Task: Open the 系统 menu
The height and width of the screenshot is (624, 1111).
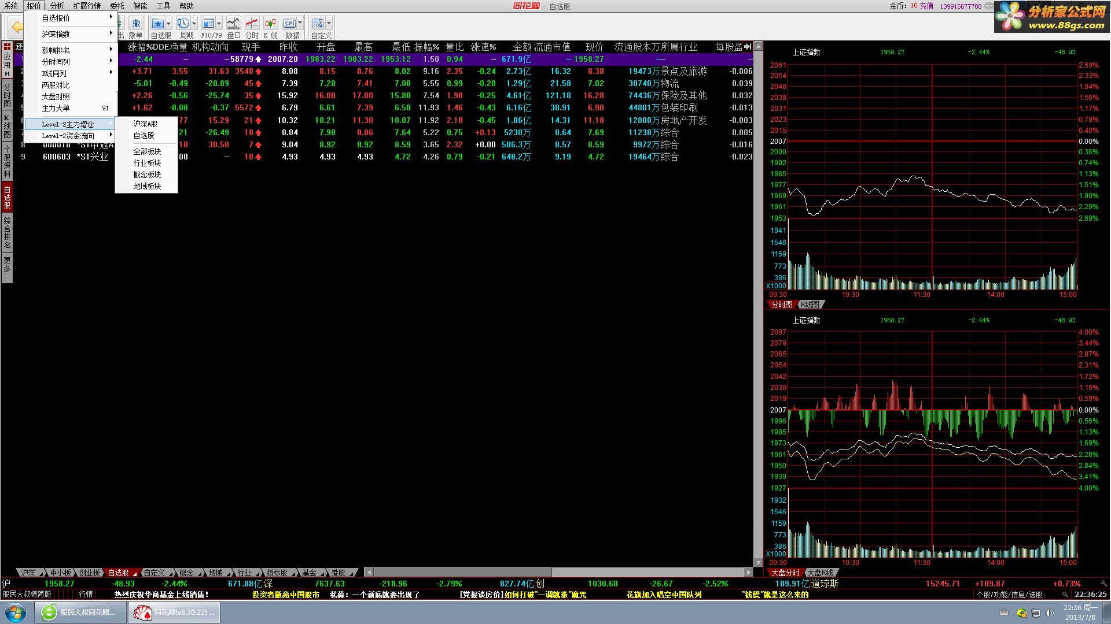Action: click(x=11, y=6)
